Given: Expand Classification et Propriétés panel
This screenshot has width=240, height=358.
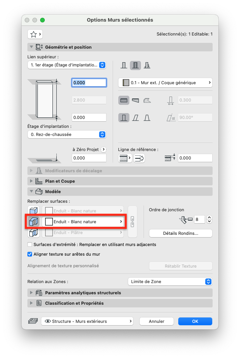Looking at the screenshot, I should tap(31, 303).
